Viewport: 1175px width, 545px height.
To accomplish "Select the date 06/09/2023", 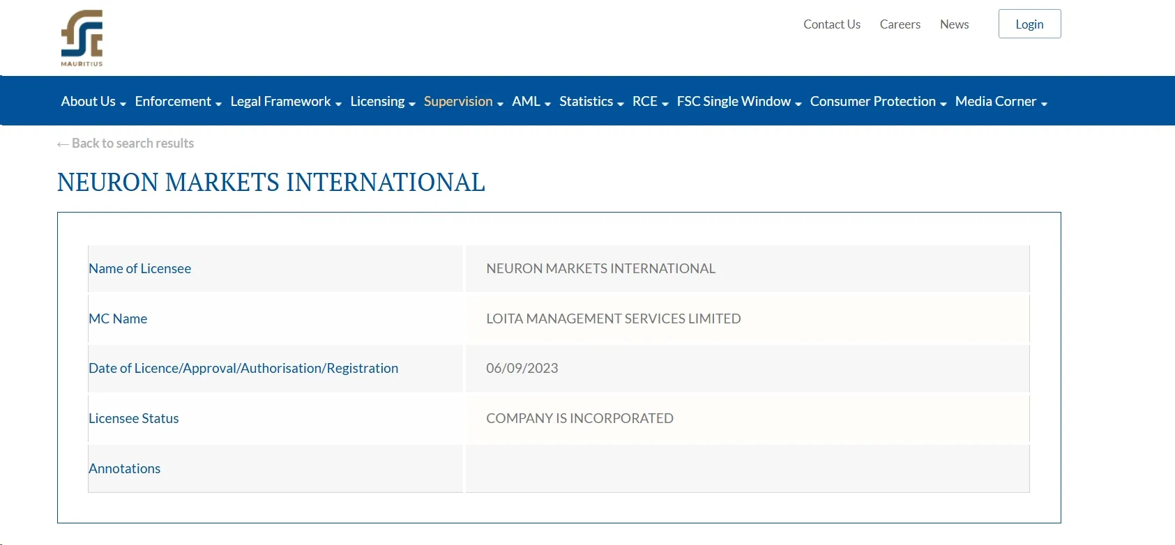I will click(522, 368).
